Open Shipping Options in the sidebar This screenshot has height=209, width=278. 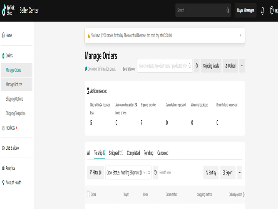tap(14, 99)
